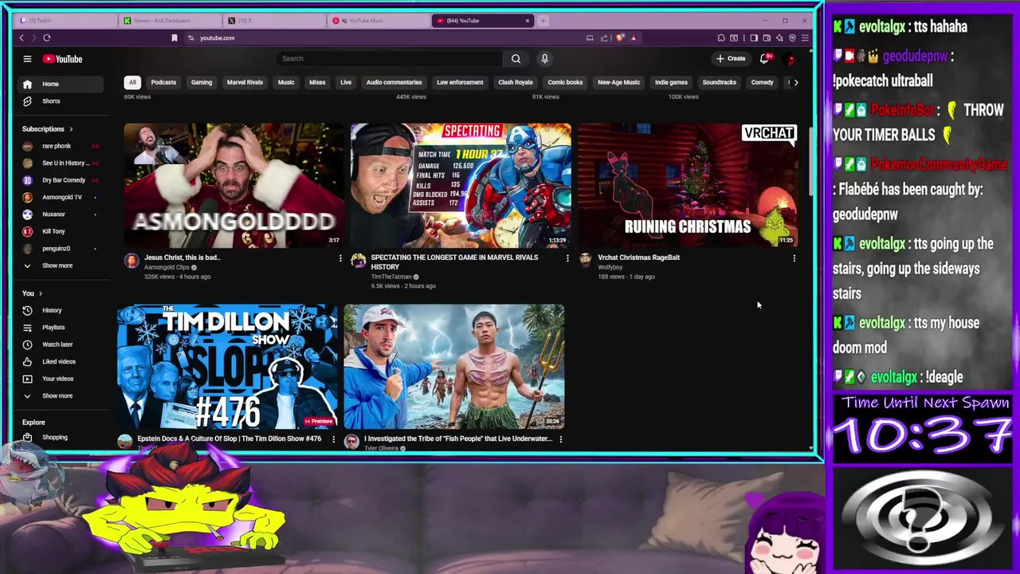Image resolution: width=1020 pixels, height=574 pixels.
Task: Select the Live chip
Action: (346, 82)
